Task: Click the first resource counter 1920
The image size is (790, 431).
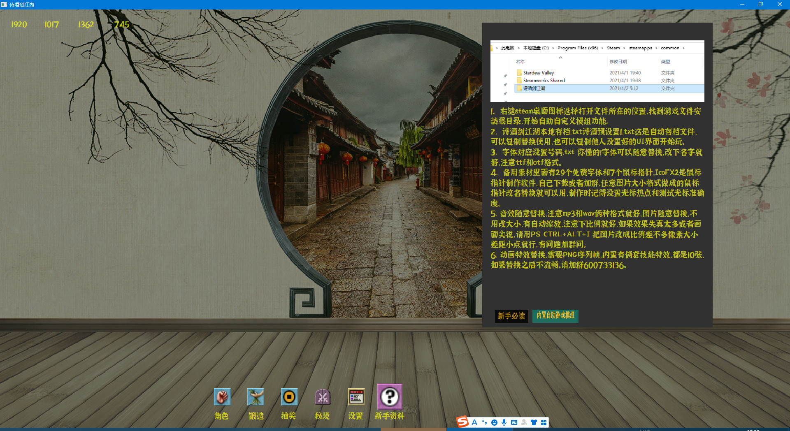Action: pyautogui.click(x=19, y=25)
